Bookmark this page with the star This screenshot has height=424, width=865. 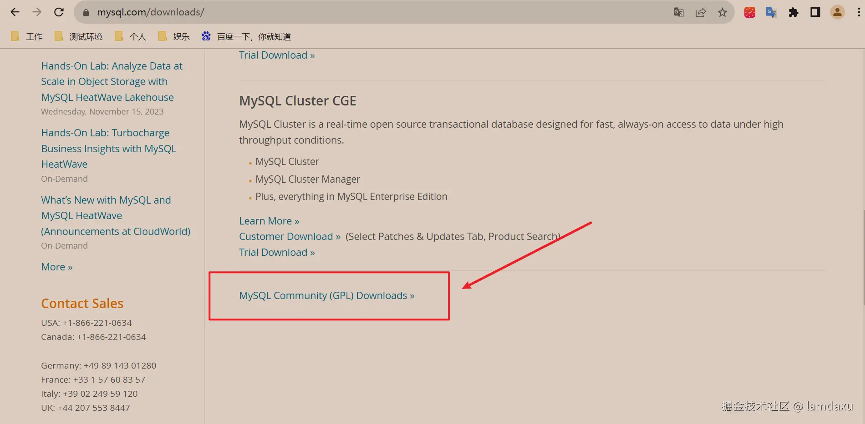pyautogui.click(x=723, y=12)
